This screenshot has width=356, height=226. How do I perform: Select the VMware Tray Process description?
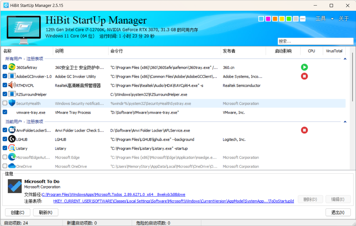pyautogui.click(x=73, y=112)
